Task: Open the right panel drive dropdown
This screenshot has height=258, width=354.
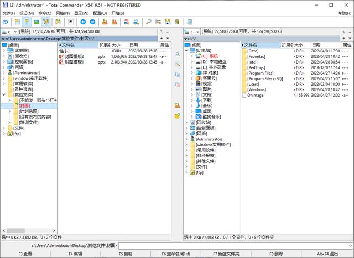Action: [x=192, y=32]
